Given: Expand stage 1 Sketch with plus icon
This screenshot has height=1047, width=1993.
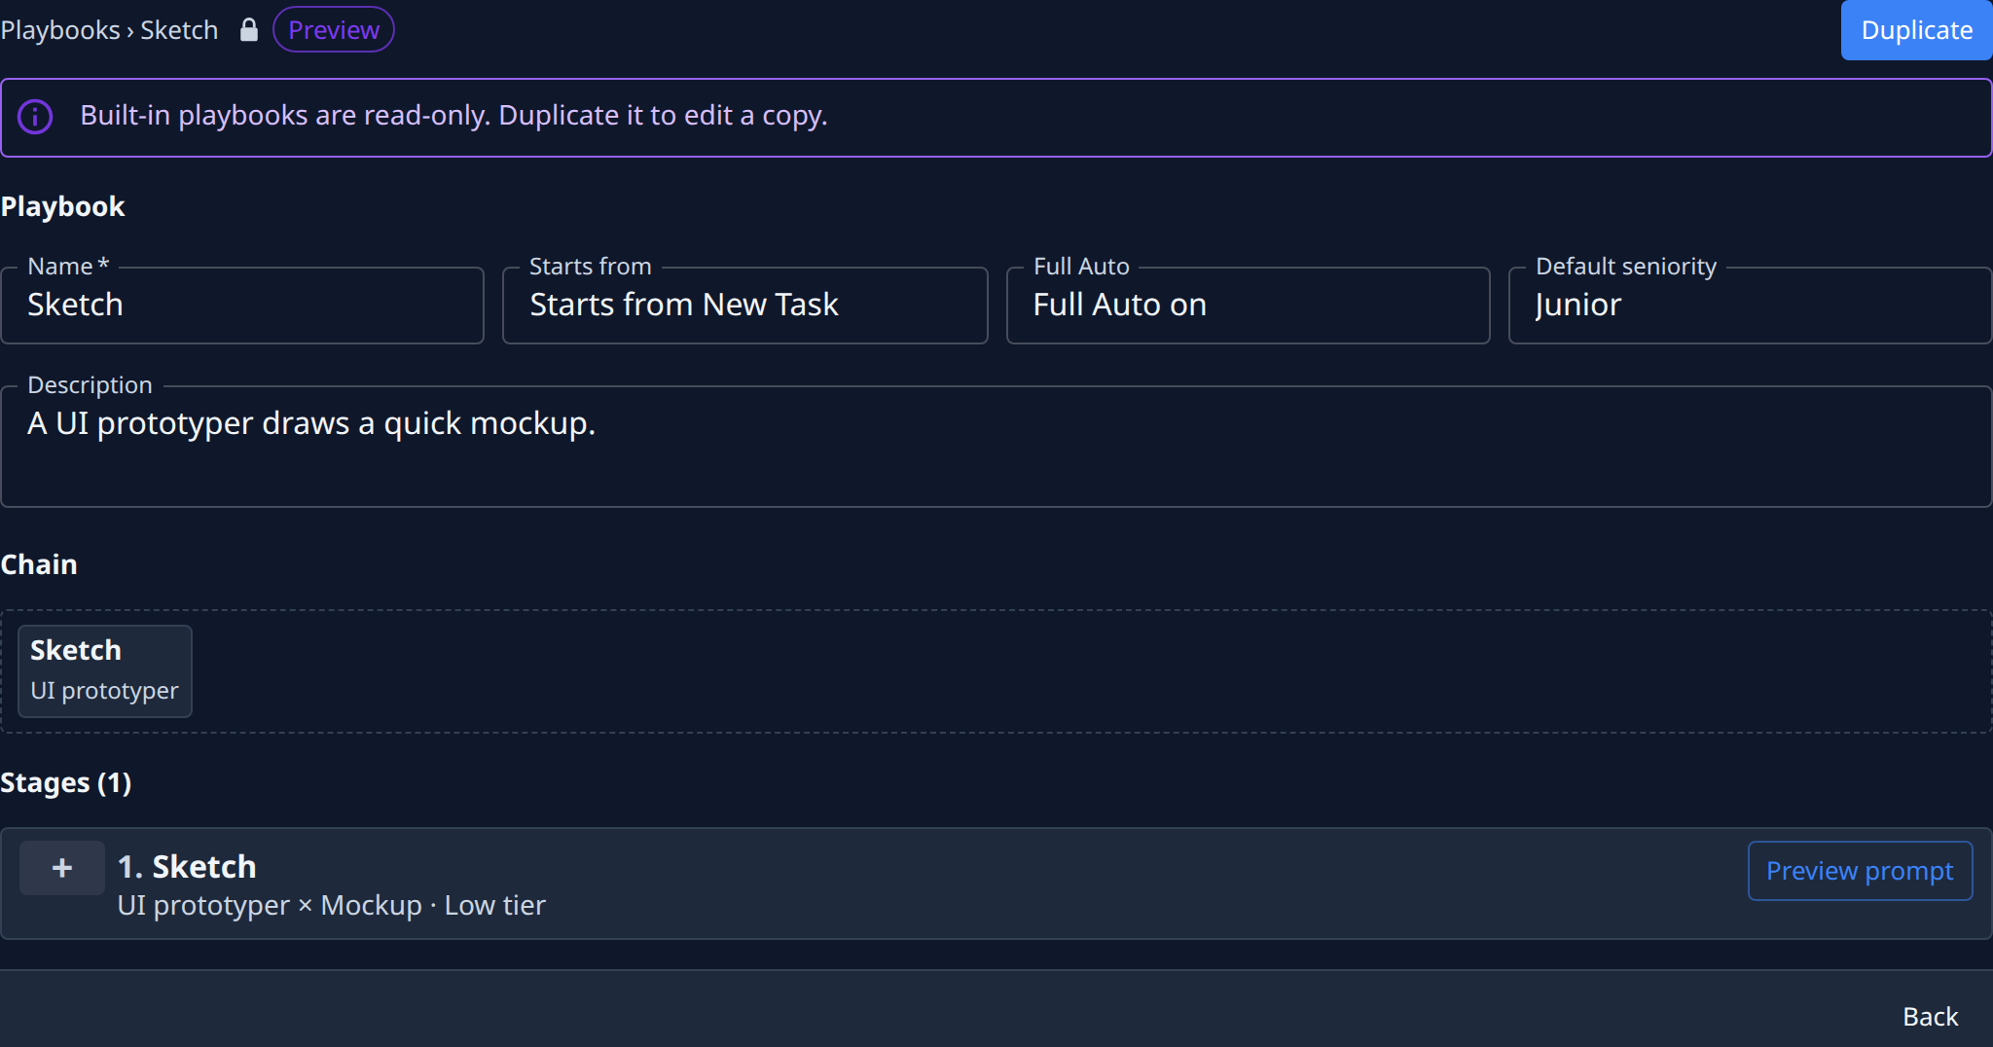Looking at the screenshot, I should tap(62, 867).
